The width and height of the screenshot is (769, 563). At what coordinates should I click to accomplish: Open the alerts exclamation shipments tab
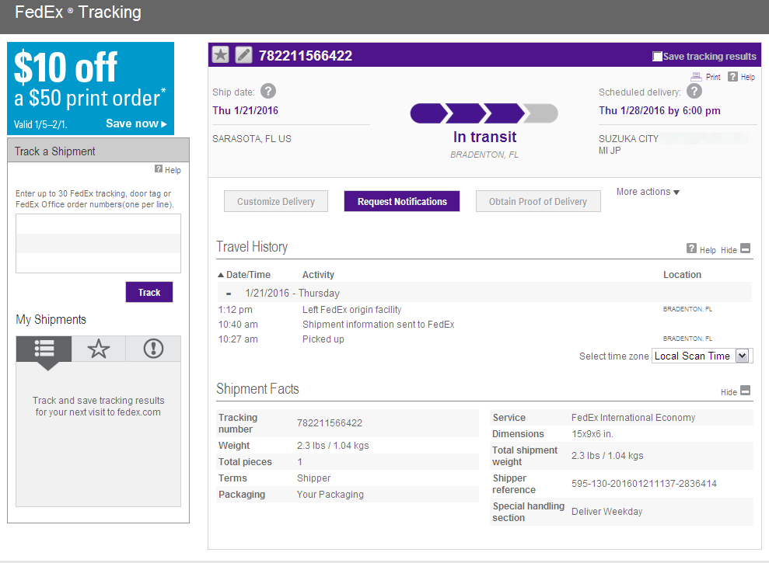coord(153,349)
